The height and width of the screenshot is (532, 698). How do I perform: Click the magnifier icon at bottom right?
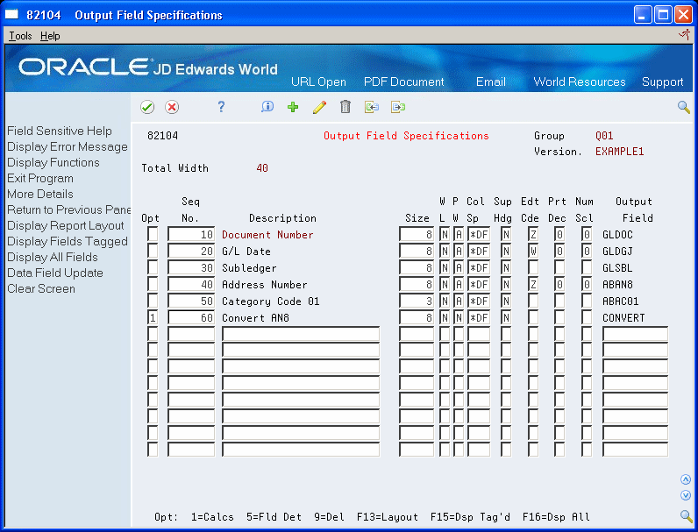click(x=686, y=516)
